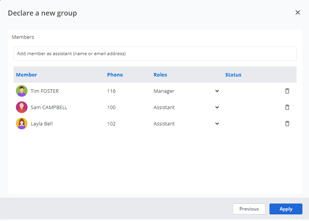The width and height of the screenshot is (309, 221).
Task: Click Layla Bell's avatar picture
Action: [x=22, y=124]
